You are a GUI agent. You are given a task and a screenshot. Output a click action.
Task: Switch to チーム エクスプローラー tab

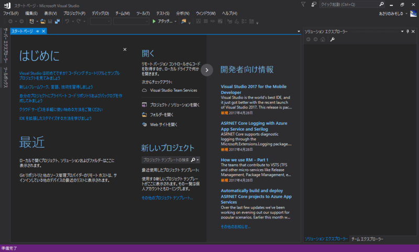[367, 239]
